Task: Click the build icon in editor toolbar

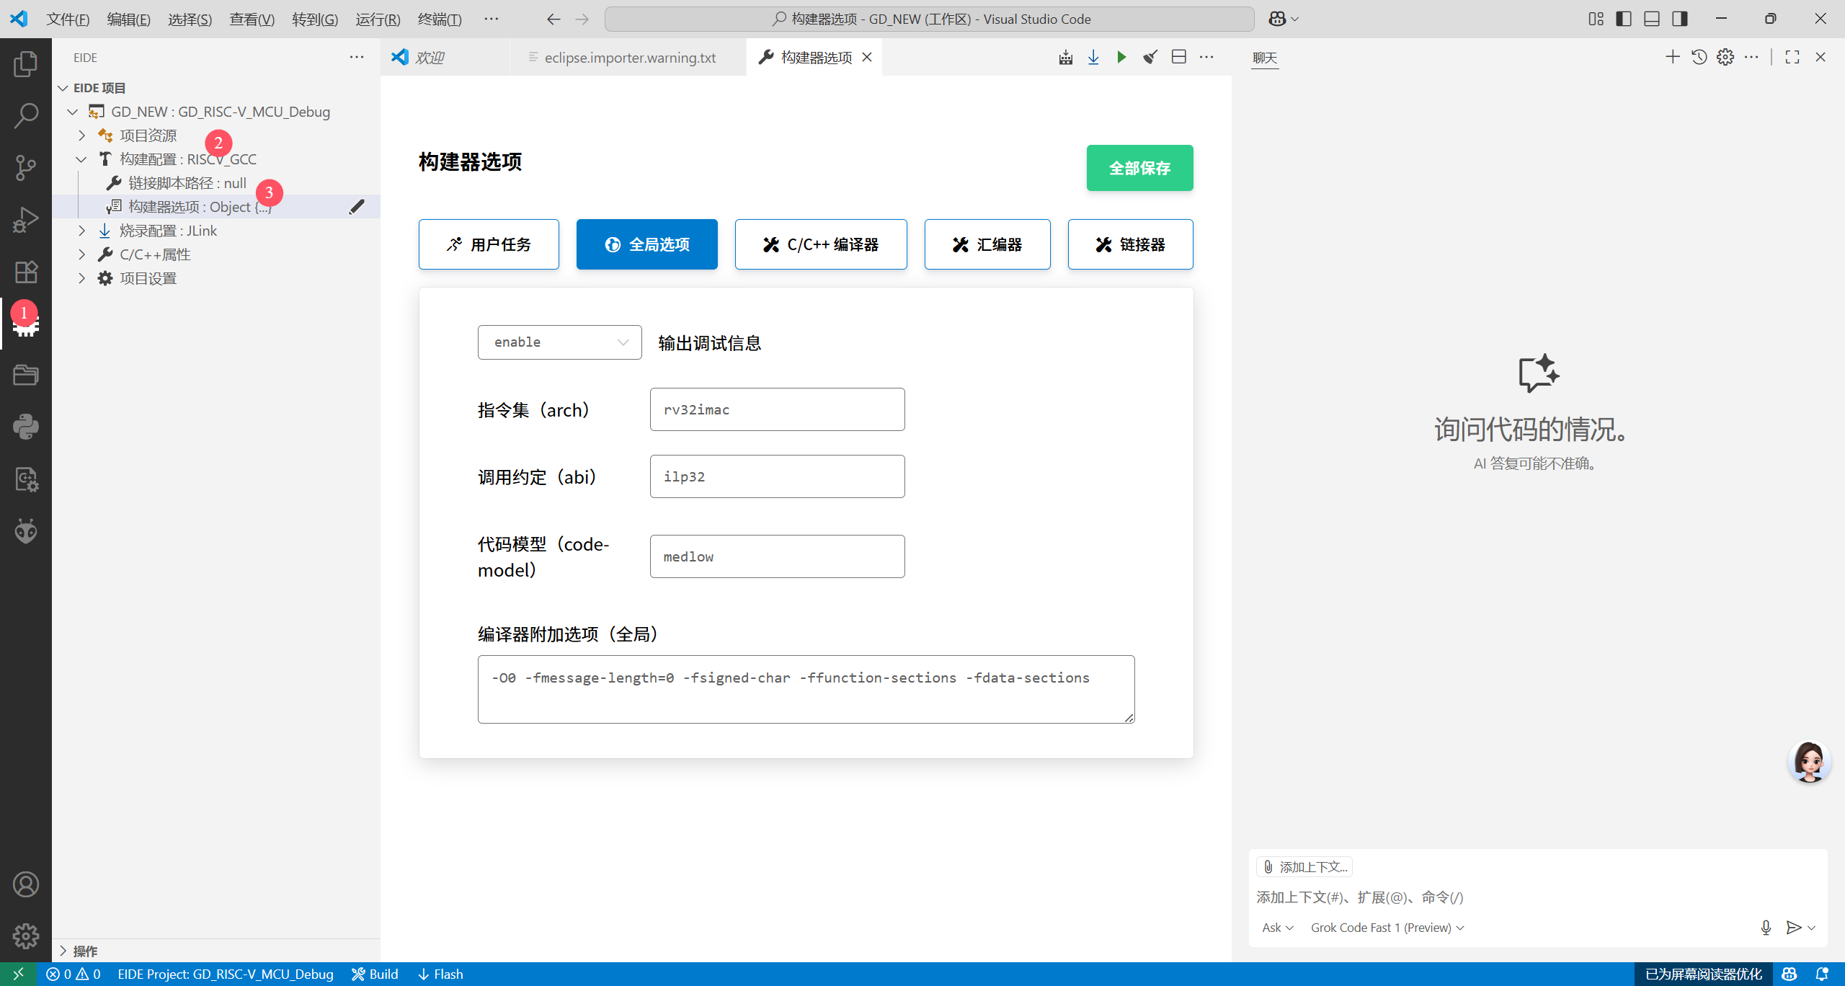Action: pyautogui.click(x=1065, y=58)
